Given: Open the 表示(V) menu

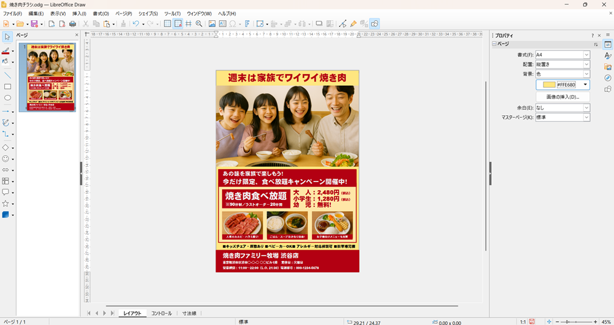Looking at the screenshot, I should coord(58,13).
